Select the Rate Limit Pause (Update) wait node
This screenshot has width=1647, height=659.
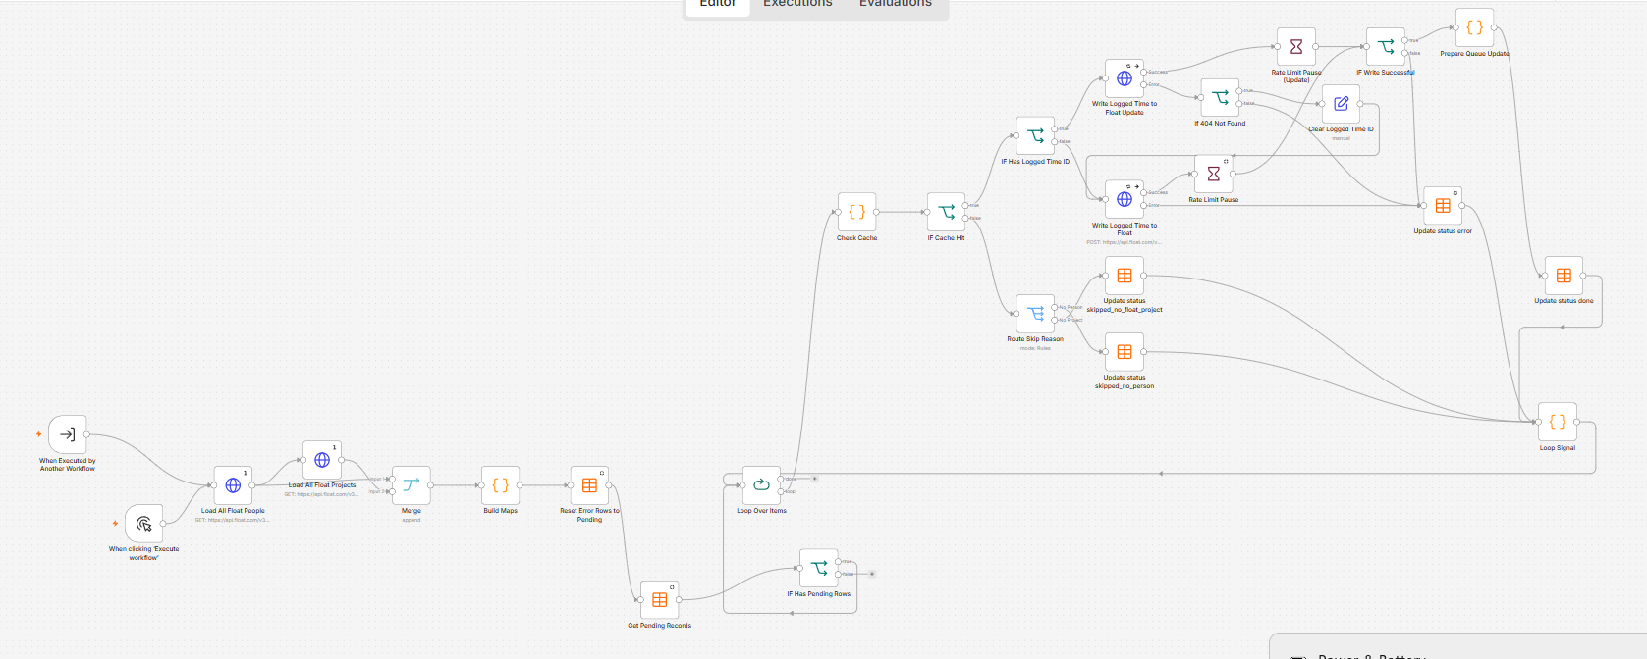(1296, 47)
